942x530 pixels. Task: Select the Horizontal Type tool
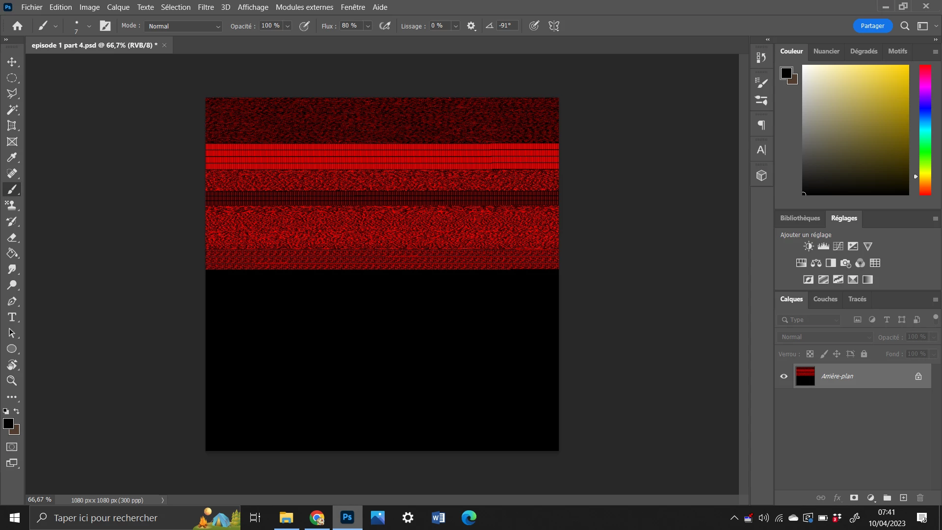tap(12, 317)
